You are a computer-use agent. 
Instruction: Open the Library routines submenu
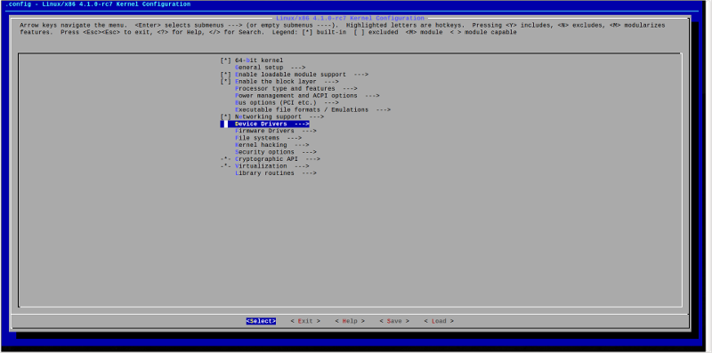tap(276, 173)
